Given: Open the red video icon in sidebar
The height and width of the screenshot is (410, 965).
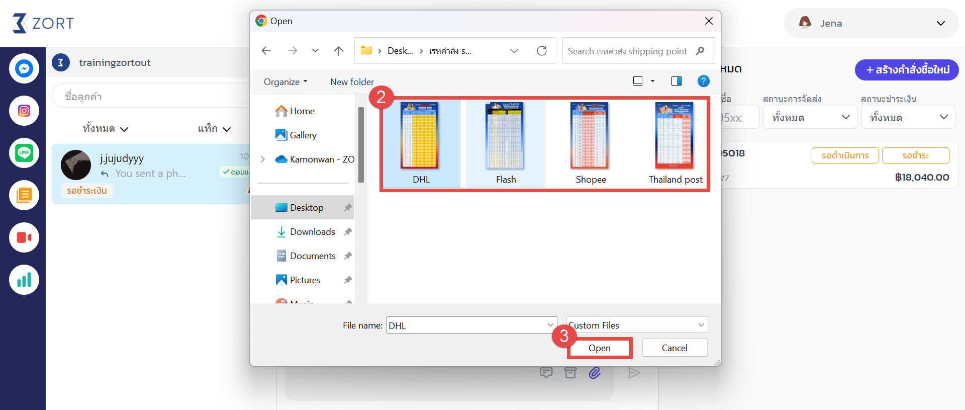Looking at the screenshot, I should click(x=24, y=237).
